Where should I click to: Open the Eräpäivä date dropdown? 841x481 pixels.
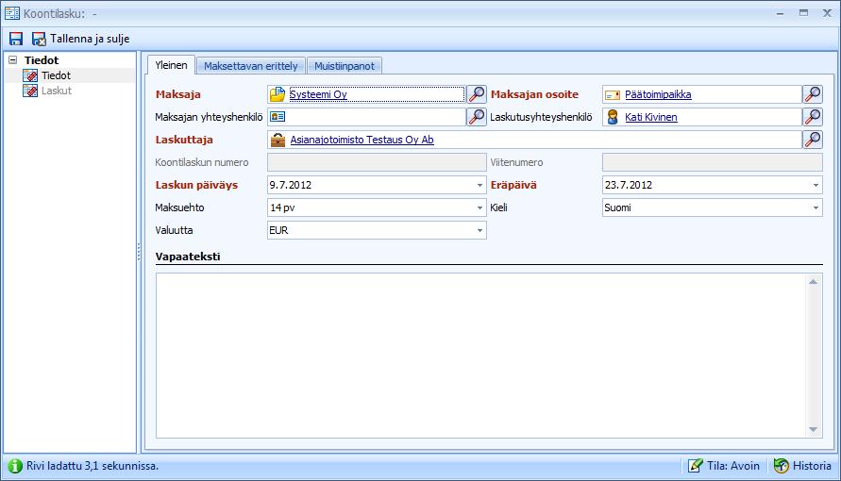tap(816, 186)
